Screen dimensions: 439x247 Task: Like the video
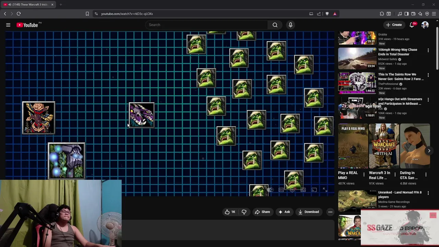click(230, 212)
